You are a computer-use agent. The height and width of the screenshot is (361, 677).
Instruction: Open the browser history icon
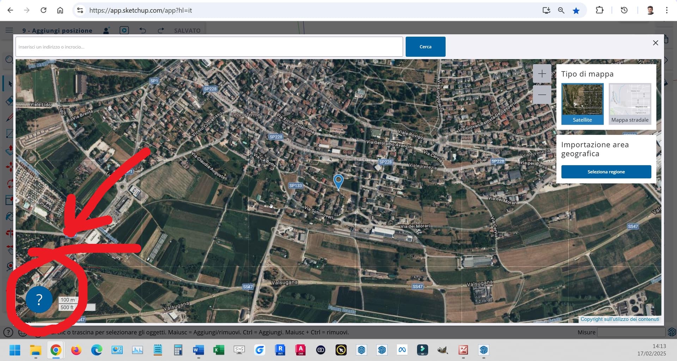click(x=624, y=10)
